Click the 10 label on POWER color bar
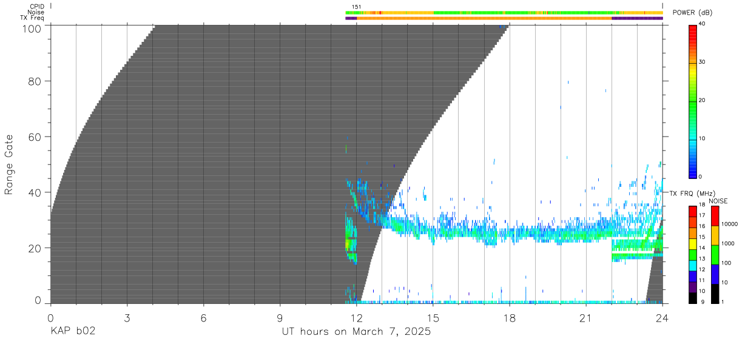This screenshot has height=344, width=745. point(703,139)
